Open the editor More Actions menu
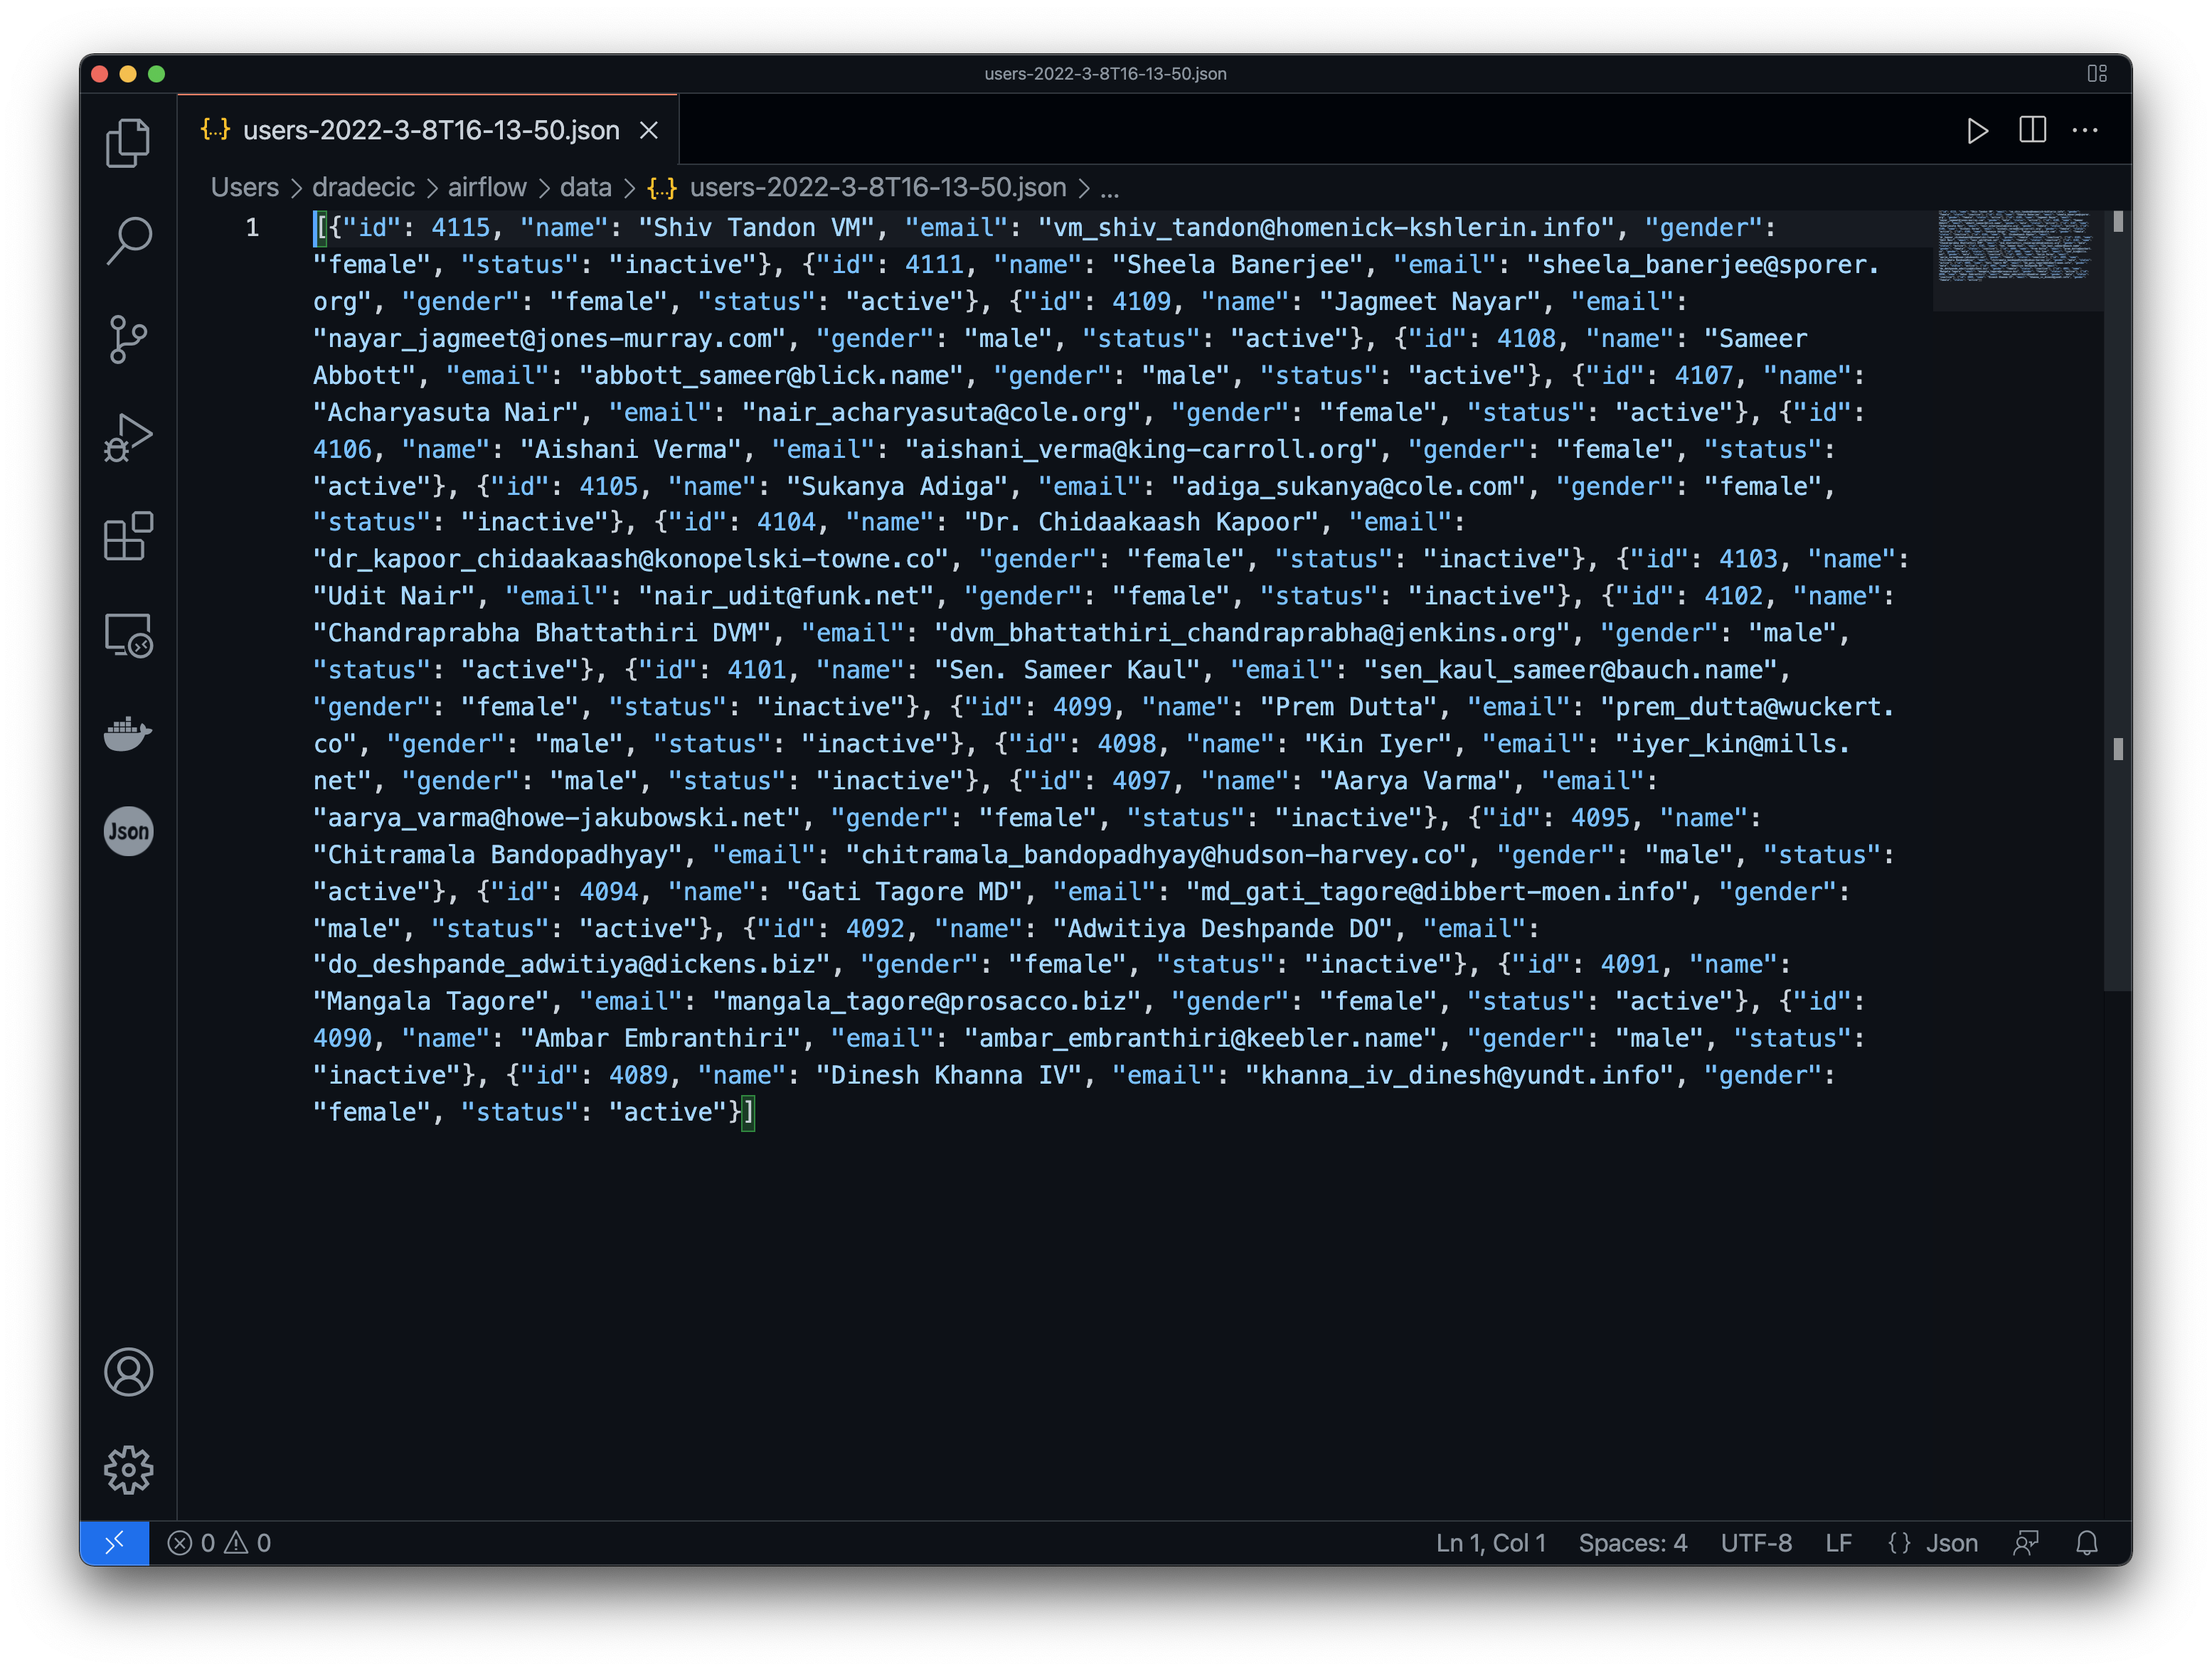Screen dimensions: 2212x1671 pyautogui.click(x=2086, y=130)
